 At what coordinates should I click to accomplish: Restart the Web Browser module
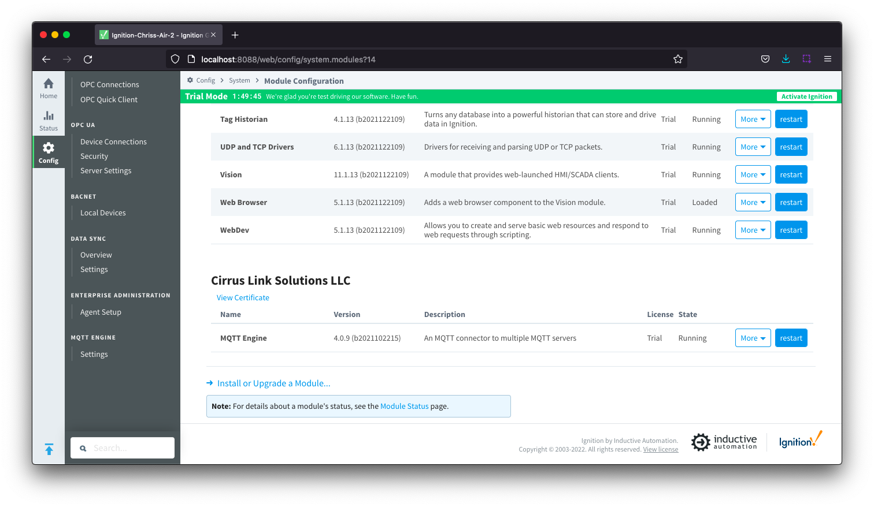(791, 202)
